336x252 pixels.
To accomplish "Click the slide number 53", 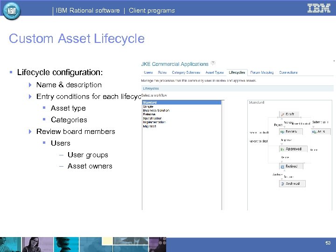I will pos(328,243).
